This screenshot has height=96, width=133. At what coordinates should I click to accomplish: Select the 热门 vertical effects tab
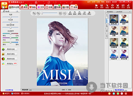point(107,16)
